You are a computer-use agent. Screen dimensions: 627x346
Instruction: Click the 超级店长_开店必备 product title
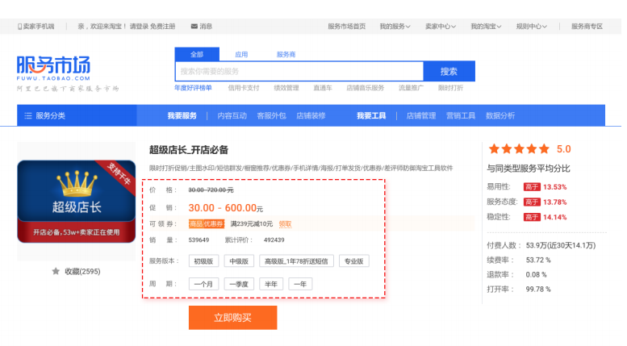[189, 150]
